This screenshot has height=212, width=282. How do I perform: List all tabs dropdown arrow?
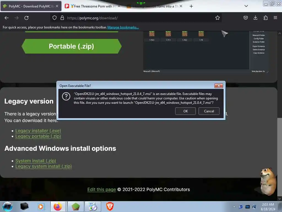246,6
